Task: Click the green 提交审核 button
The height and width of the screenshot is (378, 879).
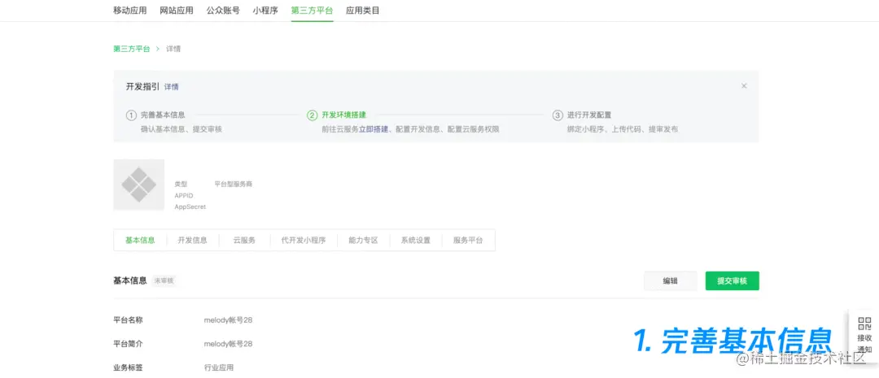Action: 732,281
